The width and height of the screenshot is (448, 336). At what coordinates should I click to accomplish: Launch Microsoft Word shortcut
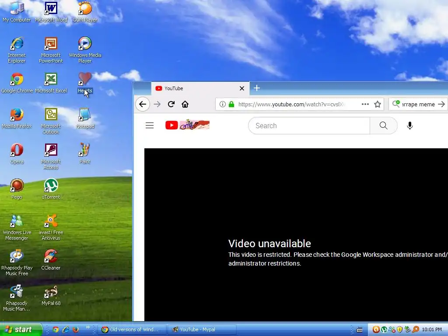pos(51,11)
